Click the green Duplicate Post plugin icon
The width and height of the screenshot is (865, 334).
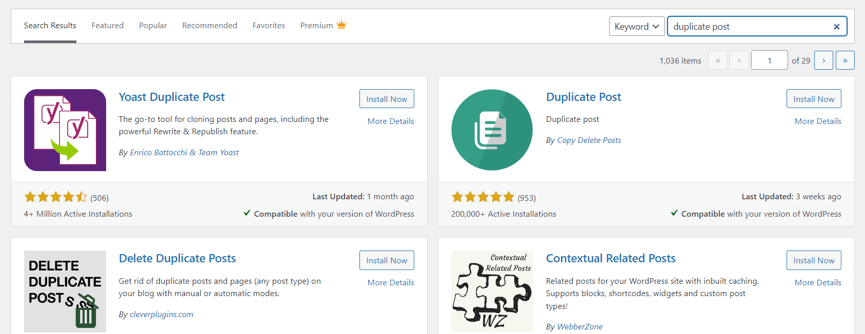pyautogui.click(x=492, y=130)
